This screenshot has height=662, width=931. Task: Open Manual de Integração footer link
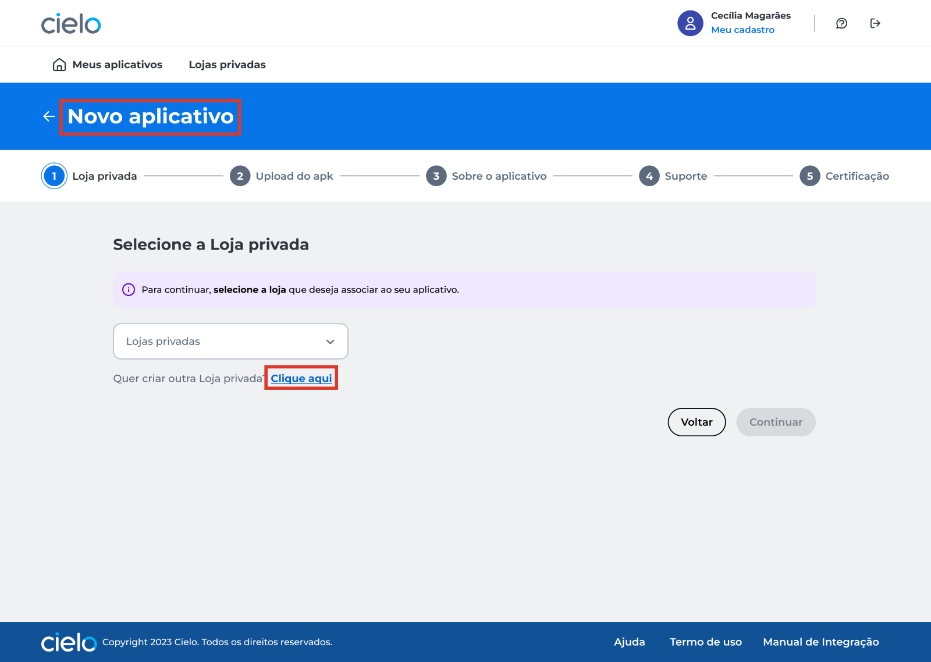820,642
